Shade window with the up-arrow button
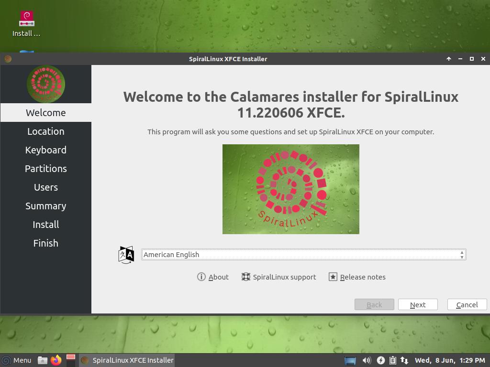490x367 pixels. (x=449, y=59)
